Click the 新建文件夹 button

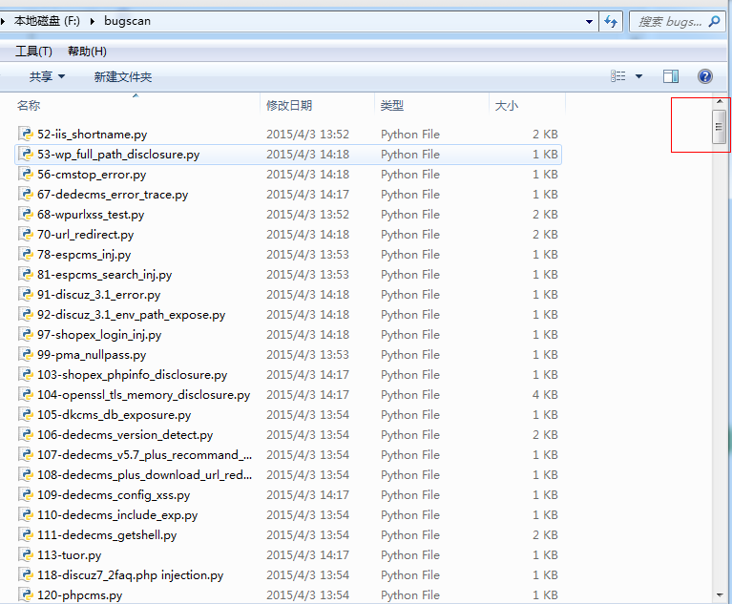pos(123,76)
